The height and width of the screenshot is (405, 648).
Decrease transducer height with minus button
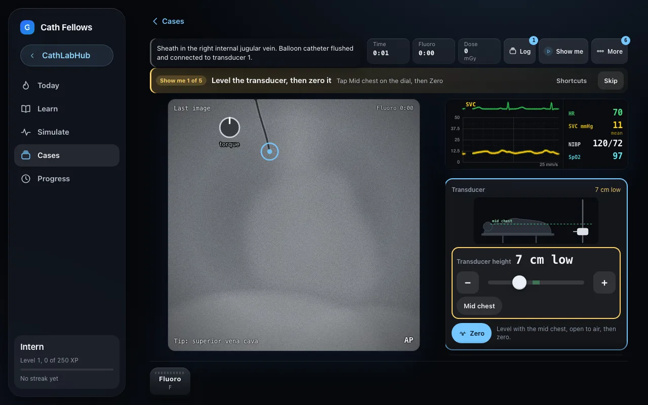click(x=468, y=283)
